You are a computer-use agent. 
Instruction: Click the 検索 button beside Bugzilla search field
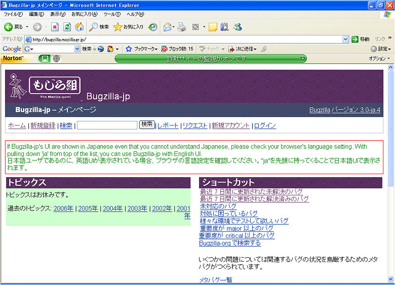tap(147, 125)
